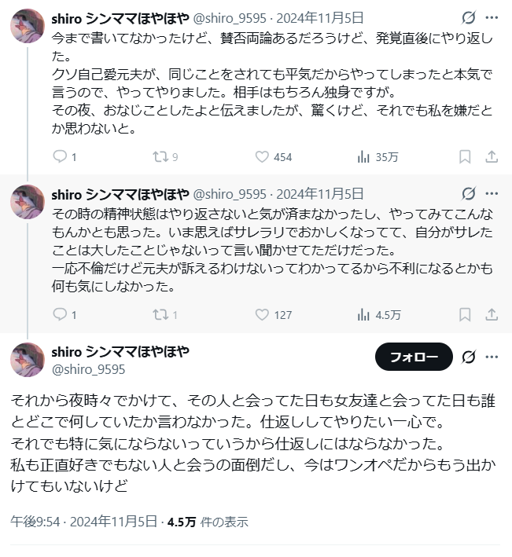The image size is (512, 557).
Task: Click the フォロー follow button
Action: pos(414,357)
